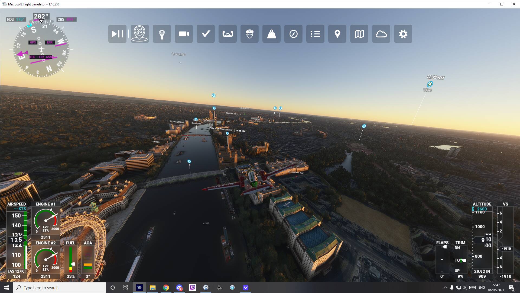The image size is (520, 293).
Task: Open the yoke controls toolbar icon
Action: click(x=227, y=34)
